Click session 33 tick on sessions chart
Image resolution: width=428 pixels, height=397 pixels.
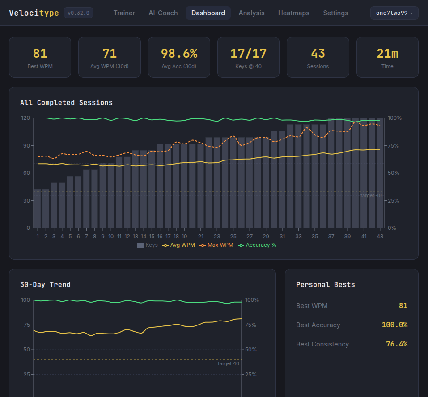299,237
